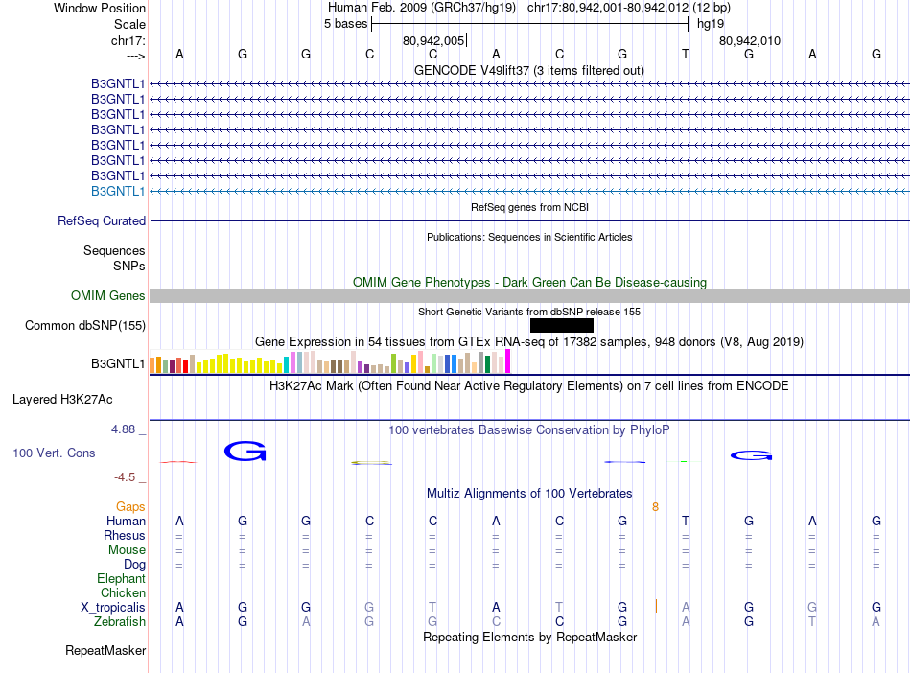Select the 'Scale' label
This screenshot has height=673, width=911.
tap(129, 24)
